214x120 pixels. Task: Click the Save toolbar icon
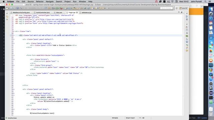(11, 8)
